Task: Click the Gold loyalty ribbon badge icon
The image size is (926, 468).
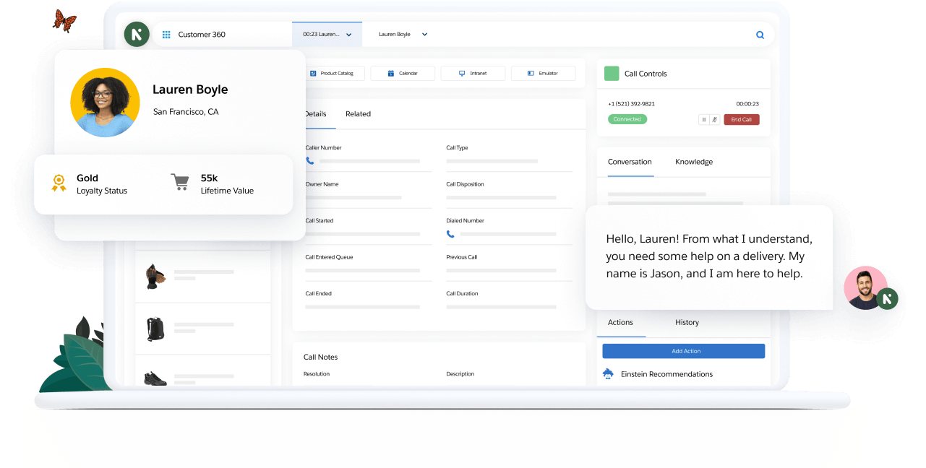Action: 59,183
